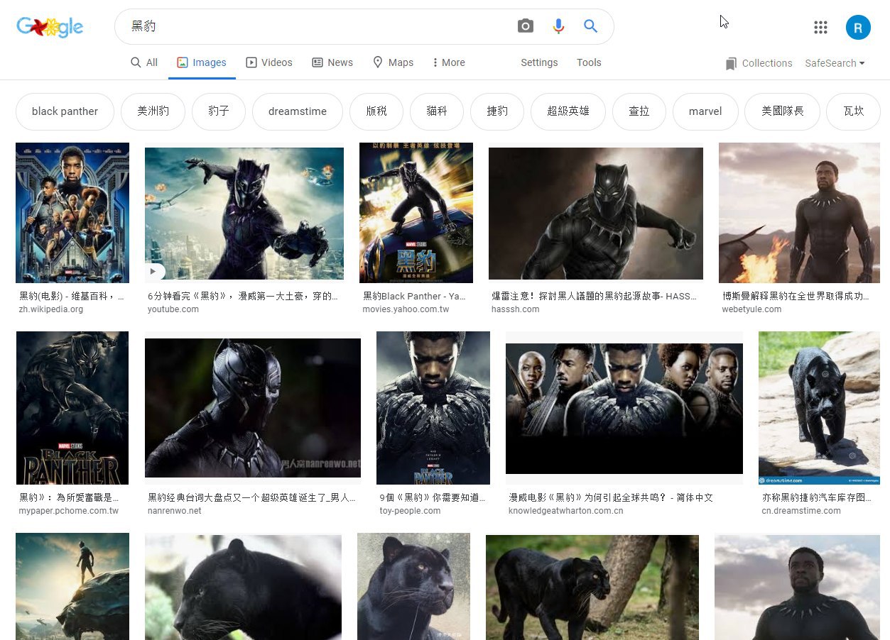The image size is (890, 640).
Task: Submit search using the magnifier icon
Action: 590,26
